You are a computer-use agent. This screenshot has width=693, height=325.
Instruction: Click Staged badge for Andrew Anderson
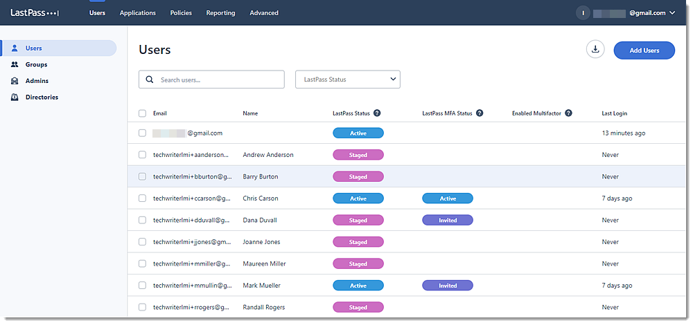pos(358,155)
